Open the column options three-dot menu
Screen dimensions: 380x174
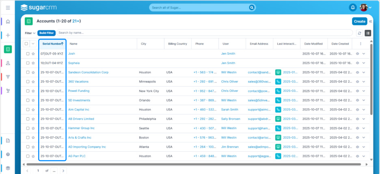point(361,44)
